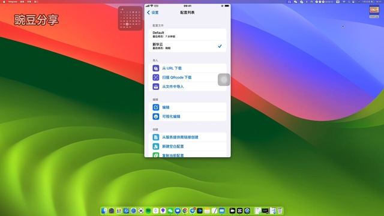Open the Trash in the Dock
The width and height of the screenshot is (384, 216).
pyautogui.click(x=280, y=211)
